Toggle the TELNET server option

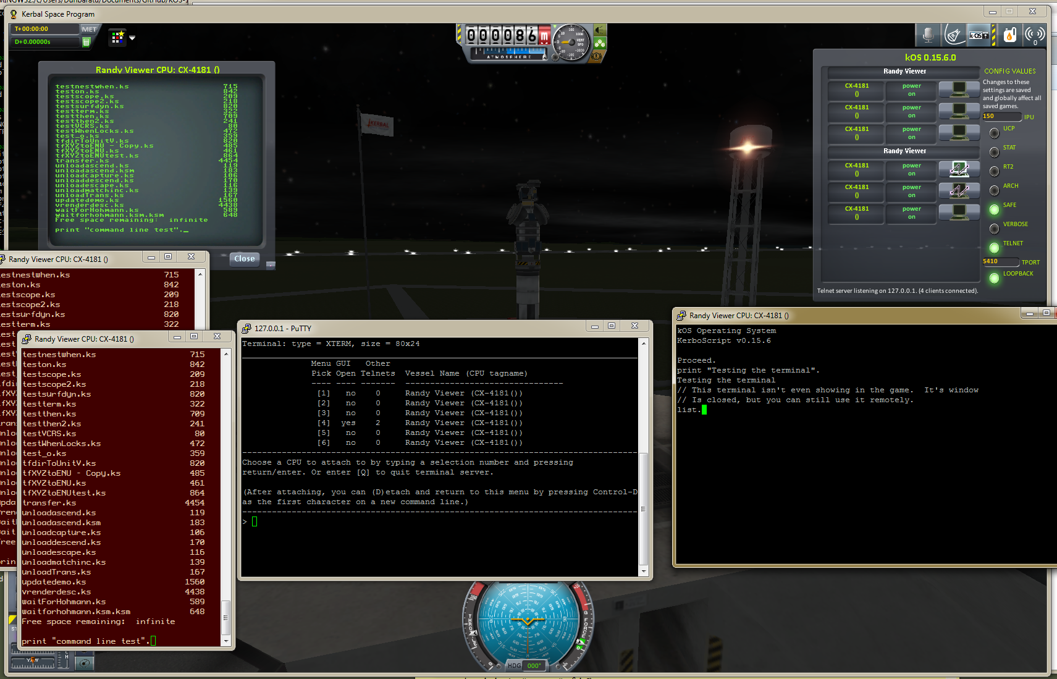tap(994, 248)
